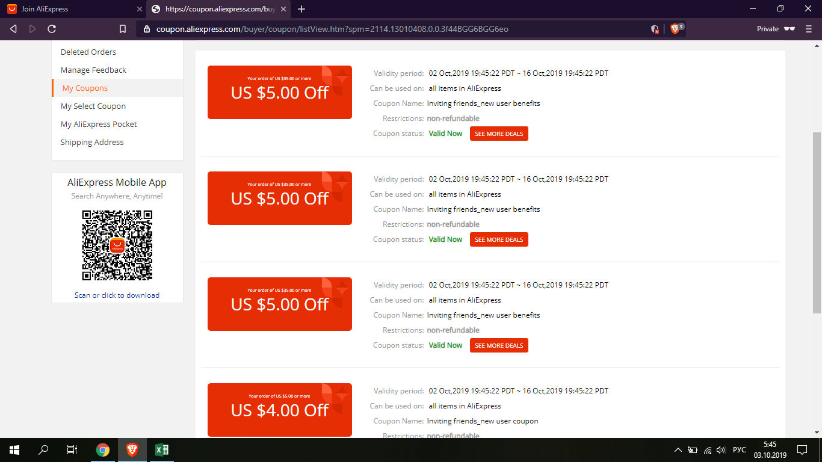Image resolution: width=822 pixels, height=462 pixels.
Task: Open Task View on the taskbar
Action: tap(72, 450)
